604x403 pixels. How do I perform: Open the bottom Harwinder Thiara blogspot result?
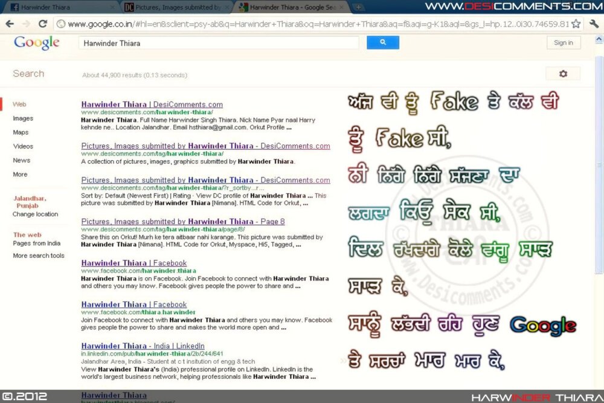(x=114, y=395)
